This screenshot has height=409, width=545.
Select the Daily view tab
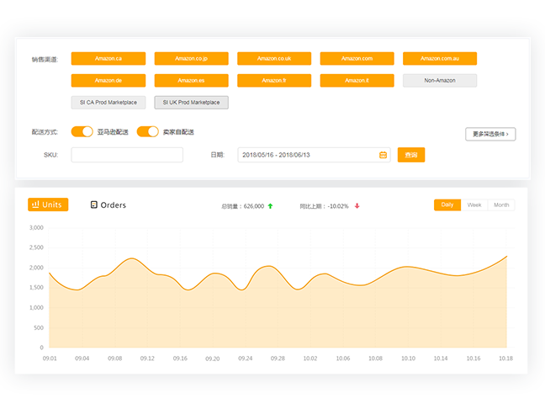click(x=447, y=204)
